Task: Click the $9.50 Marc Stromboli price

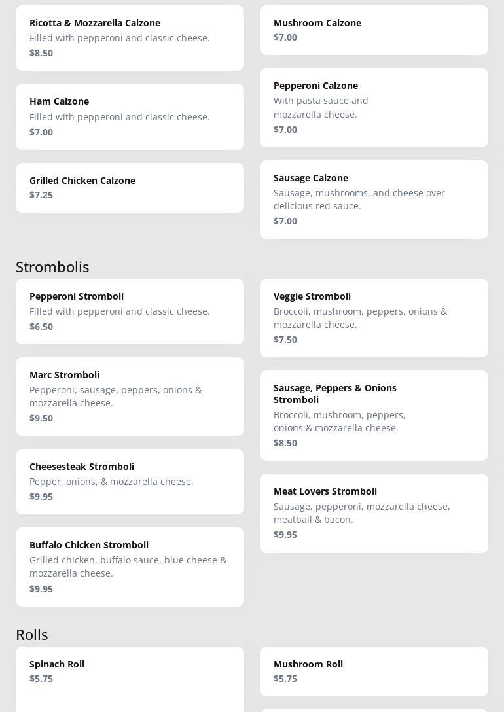Action: tap(41, 418)
